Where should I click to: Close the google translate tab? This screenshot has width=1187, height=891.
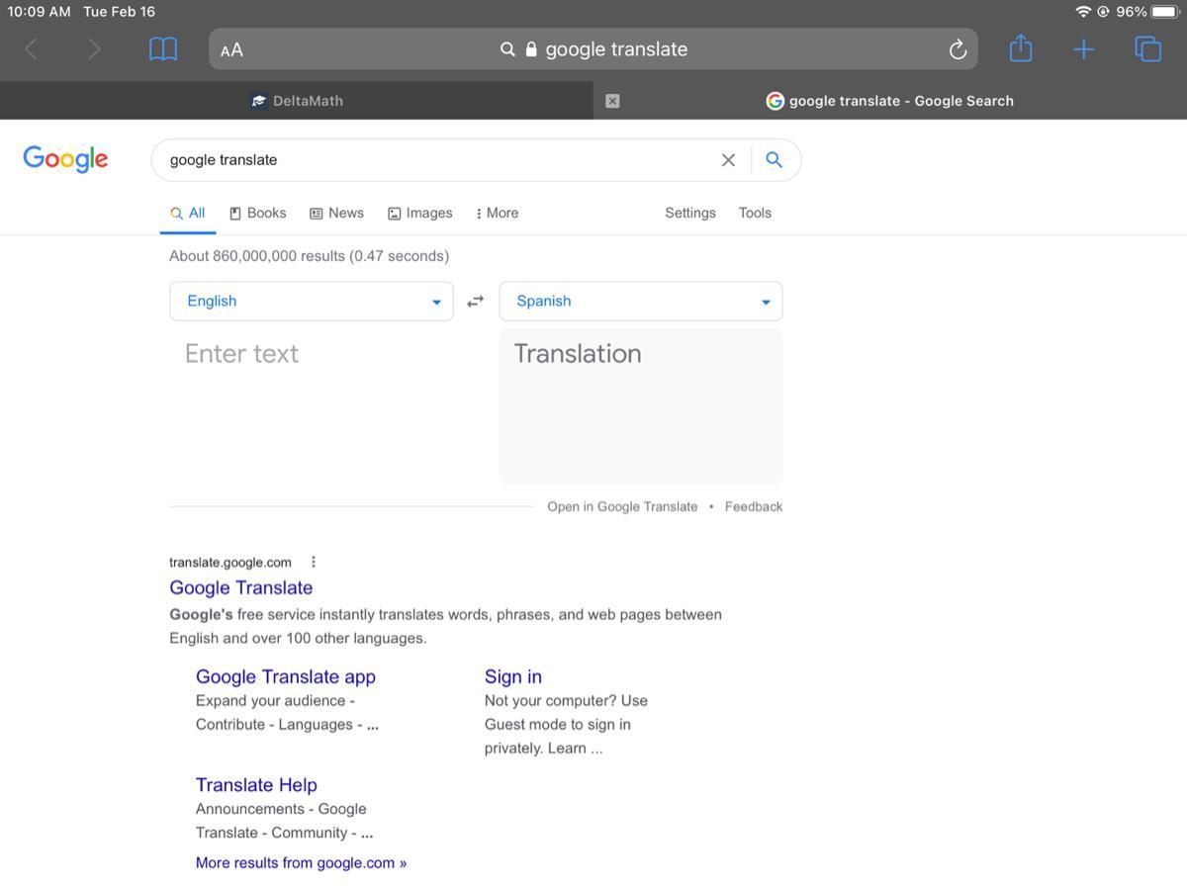[612, 101]
